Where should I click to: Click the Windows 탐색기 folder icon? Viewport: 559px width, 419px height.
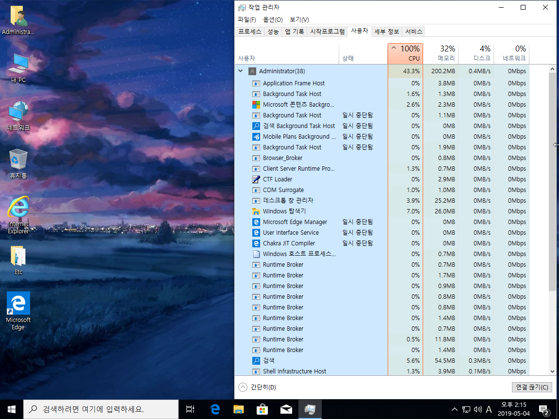coord(256,211)
